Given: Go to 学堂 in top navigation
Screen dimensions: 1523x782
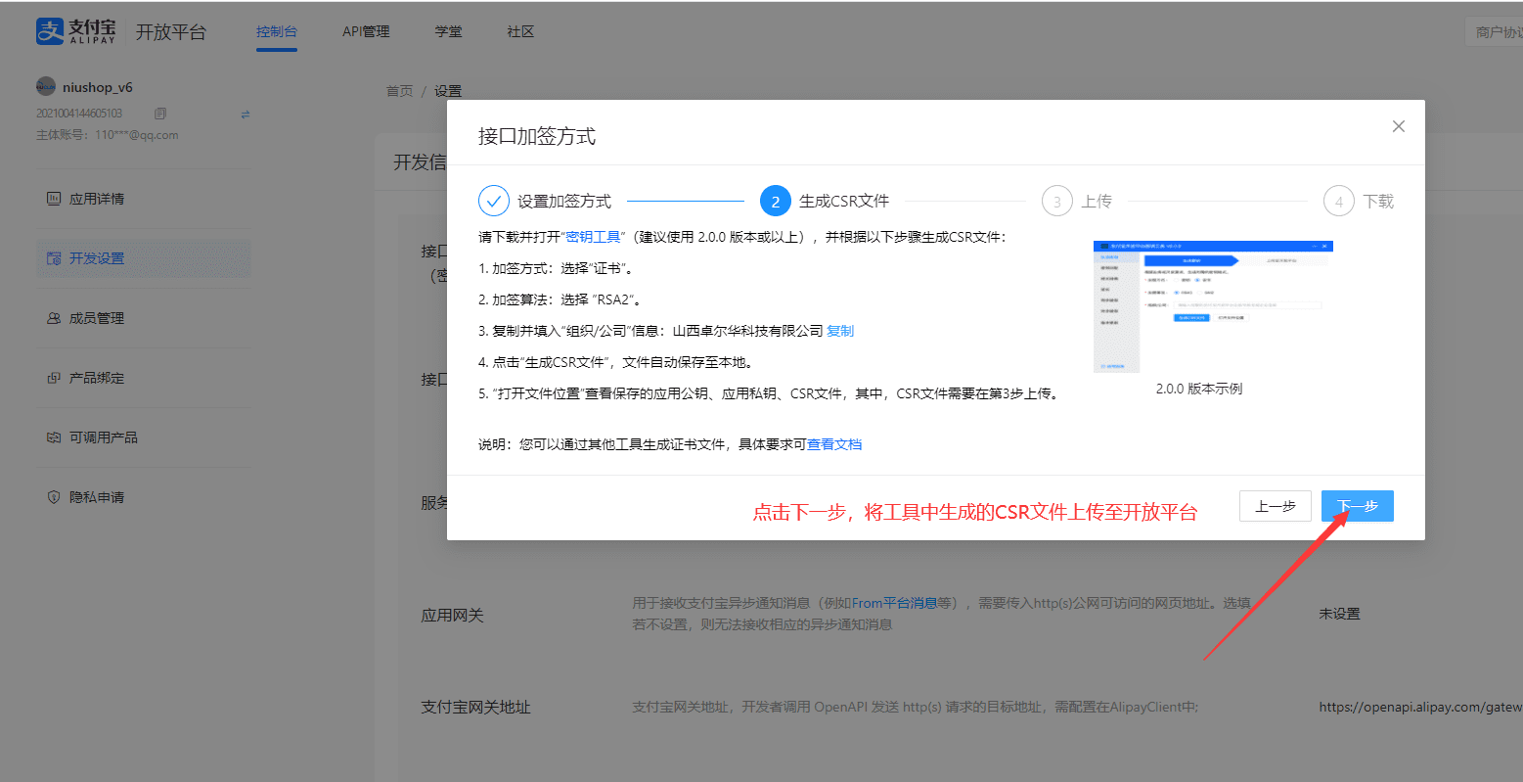Looking at the screenshot, I should tap(448, 31).
